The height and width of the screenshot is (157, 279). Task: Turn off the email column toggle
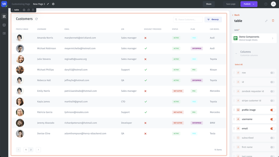point(272,128)
